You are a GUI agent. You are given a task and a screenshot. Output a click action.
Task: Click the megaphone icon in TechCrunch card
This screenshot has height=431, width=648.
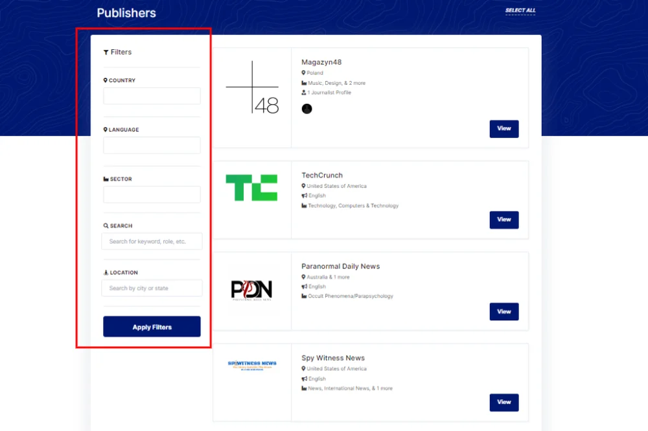point(304,196)
